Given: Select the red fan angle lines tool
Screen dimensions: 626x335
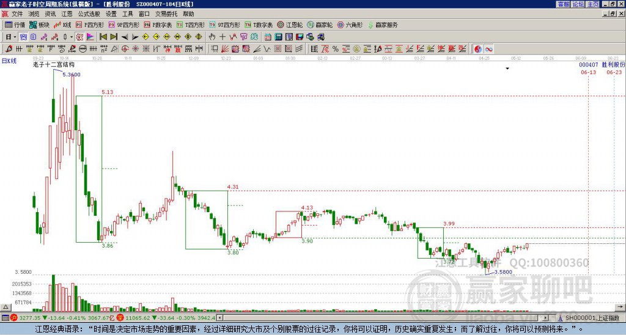Looking at the screenshot, I should coord(225,49).
